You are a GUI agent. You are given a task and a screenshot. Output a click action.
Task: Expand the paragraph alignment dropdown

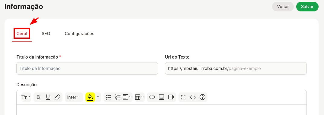pos(127,97)
